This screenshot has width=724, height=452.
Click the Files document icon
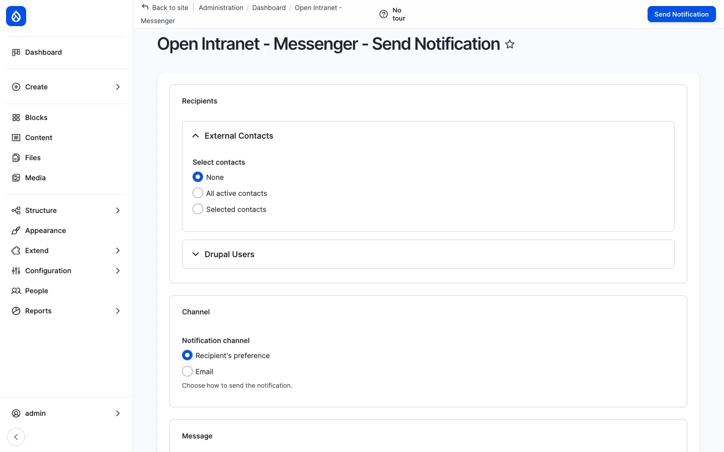pos(16,158)
